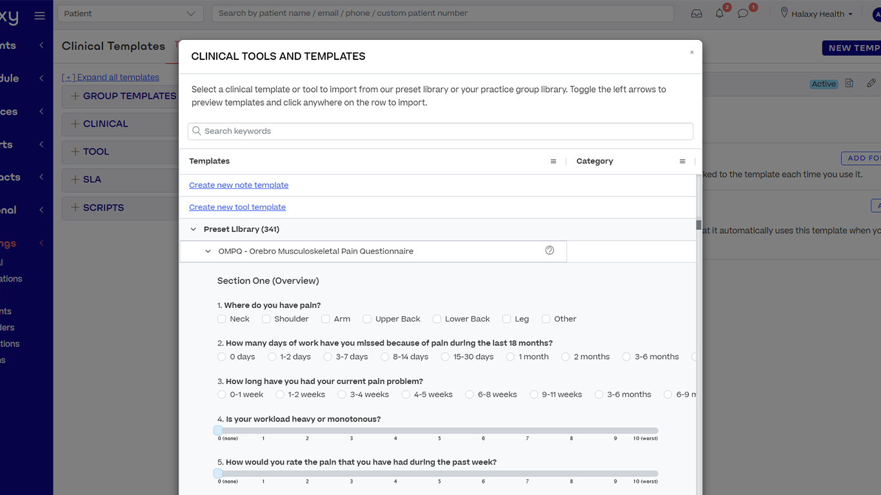Toggle the hamburger sidebar menu

(x=40, y=15)
